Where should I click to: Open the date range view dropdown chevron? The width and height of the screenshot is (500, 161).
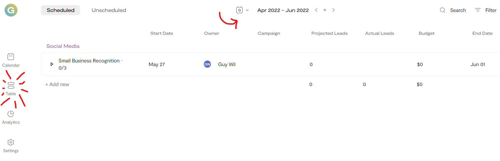coord(247,10)
